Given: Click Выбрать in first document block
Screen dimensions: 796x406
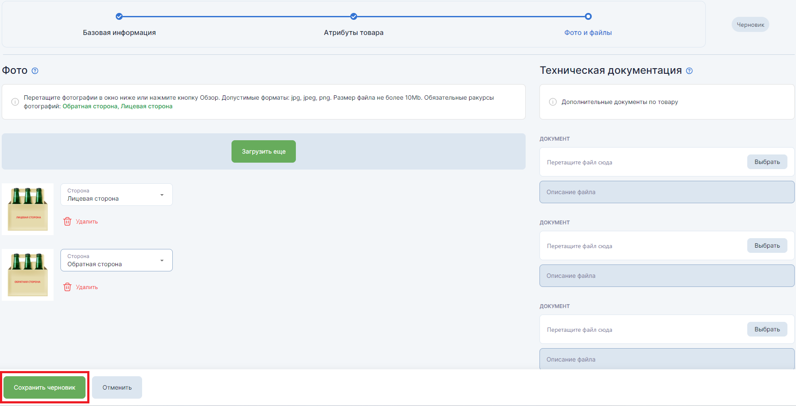Looking at the screenshot, I should click(767, 162).
